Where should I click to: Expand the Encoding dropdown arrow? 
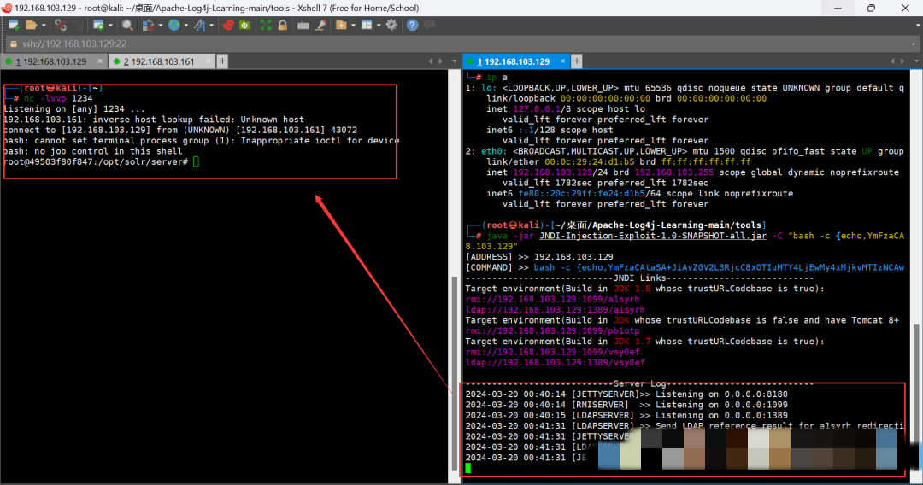pyautogui.click(x=185, y=26)
